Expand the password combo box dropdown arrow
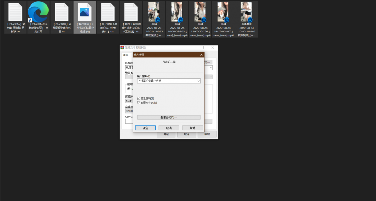Screen dimensions: 376x201 [199, 81]
